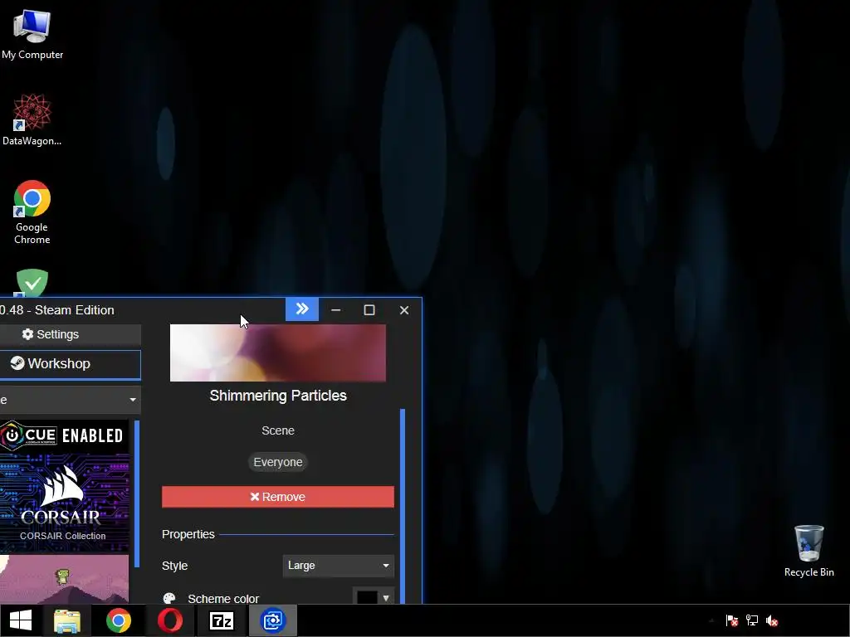Open the Scheme color swatch picker

tap(373, 596)
